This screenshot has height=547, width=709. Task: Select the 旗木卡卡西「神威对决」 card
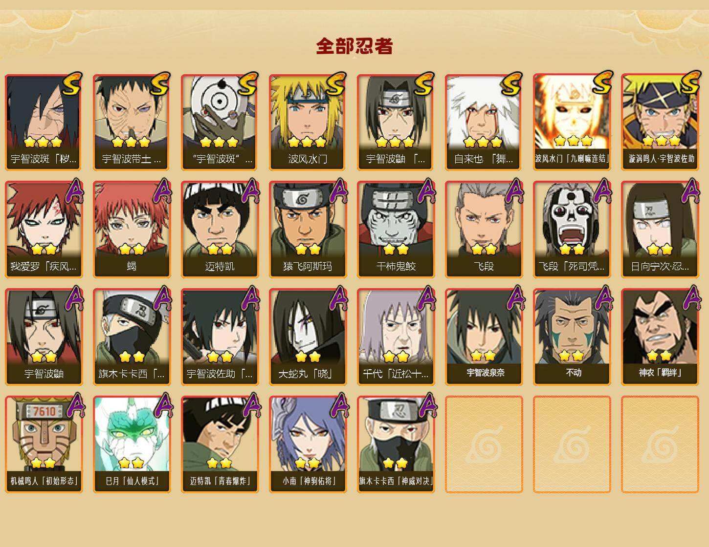[x=396, y=444]
